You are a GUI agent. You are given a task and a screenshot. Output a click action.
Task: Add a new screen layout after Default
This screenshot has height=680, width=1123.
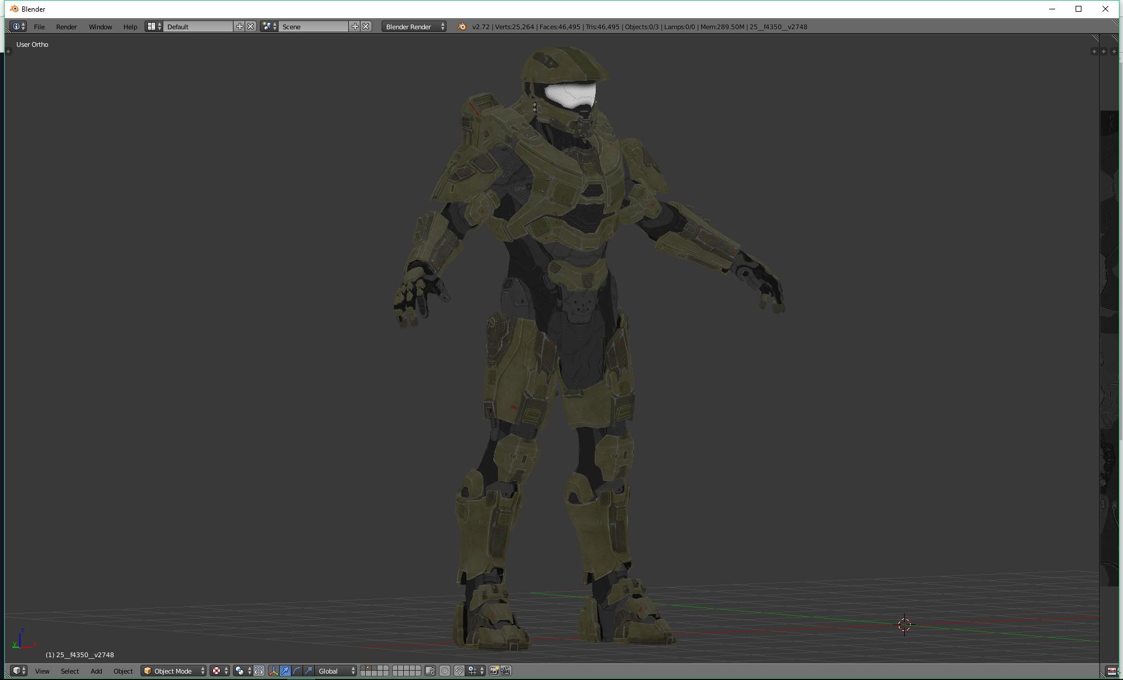tap(239, 26)
